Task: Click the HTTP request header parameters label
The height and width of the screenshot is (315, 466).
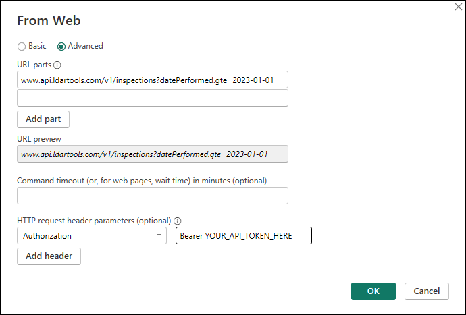Action: tap(93, 221)
